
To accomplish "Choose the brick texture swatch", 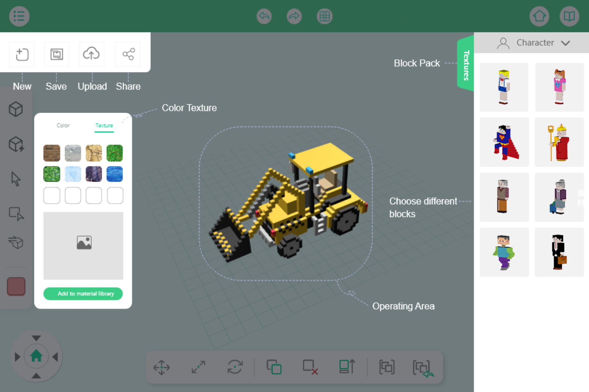I will 52,153.
